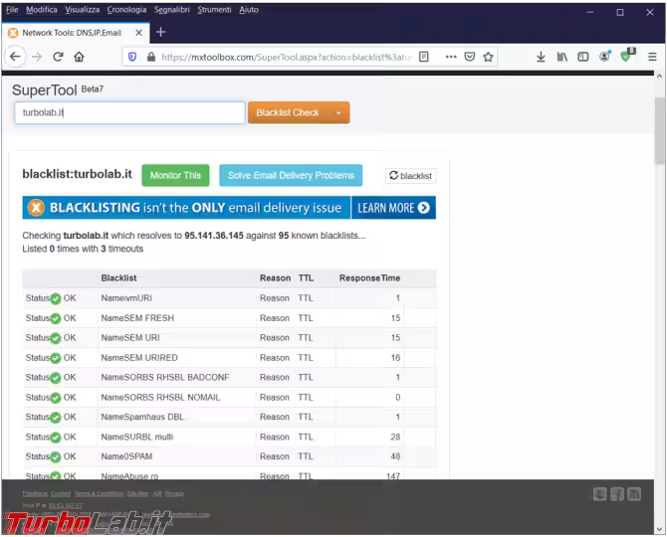Expand the Blacklist Check dropdown arrow
The width and height of the screenshot is (667, 537).
coord(338,113)
